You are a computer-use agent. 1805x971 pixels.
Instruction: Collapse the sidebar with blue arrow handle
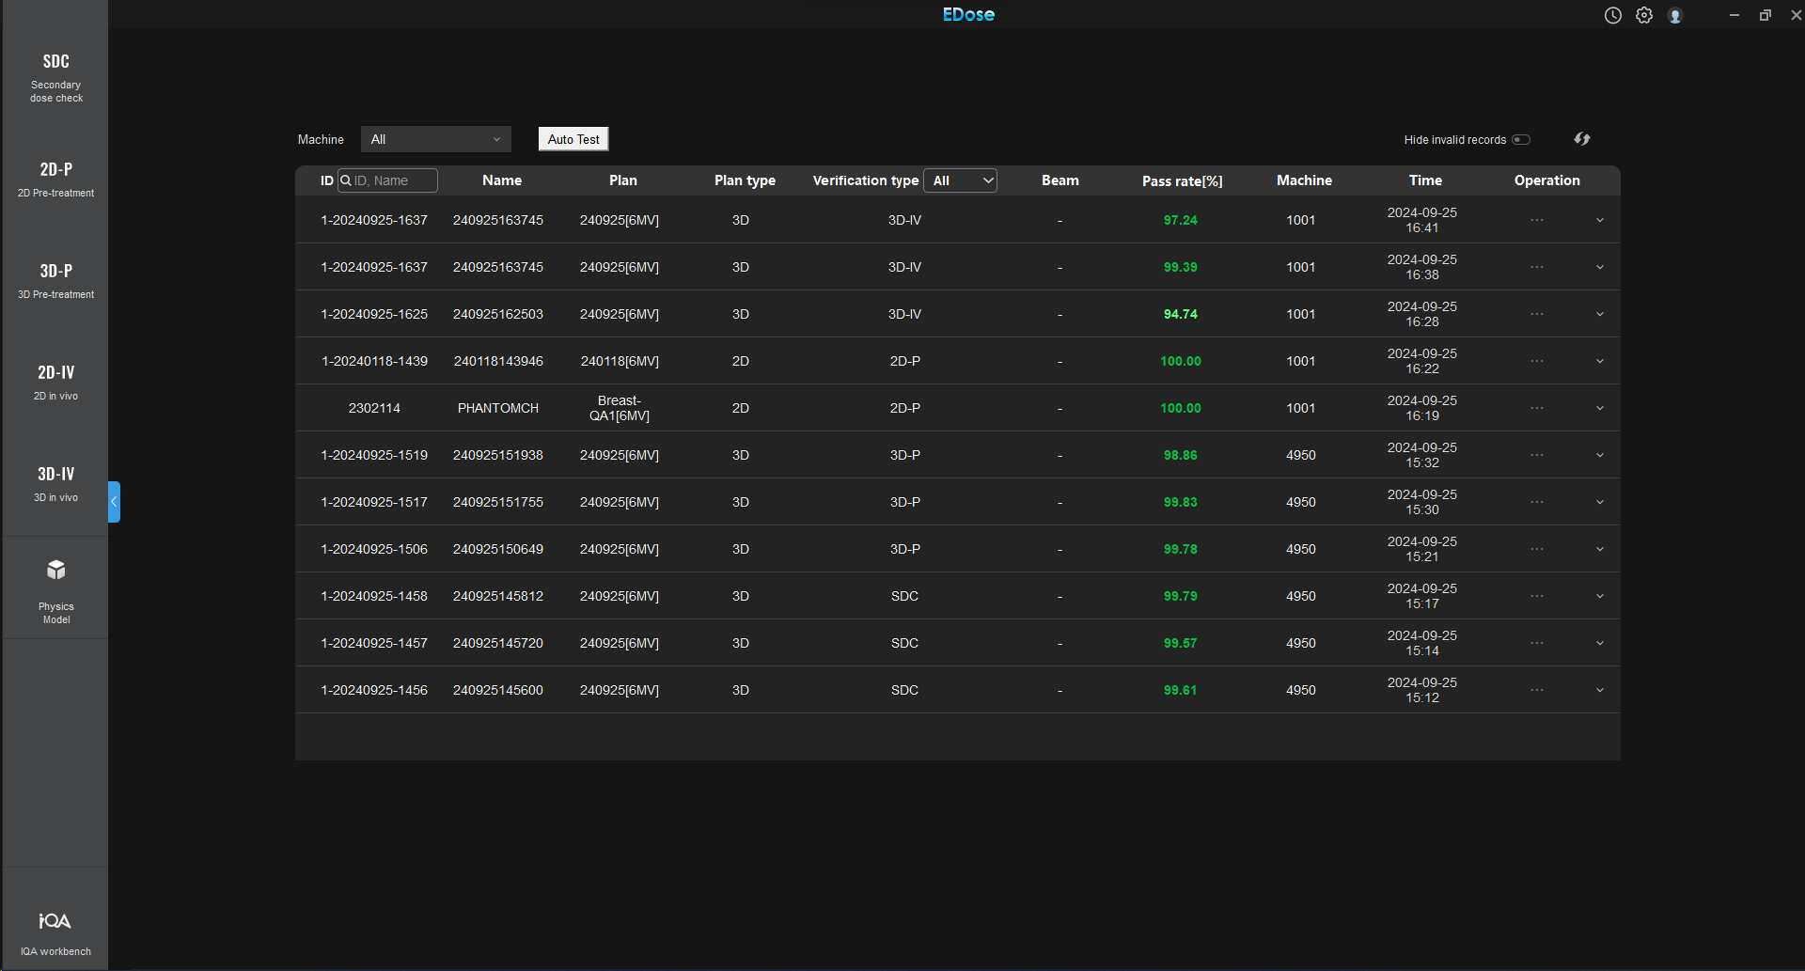click(x=114, y=502)
